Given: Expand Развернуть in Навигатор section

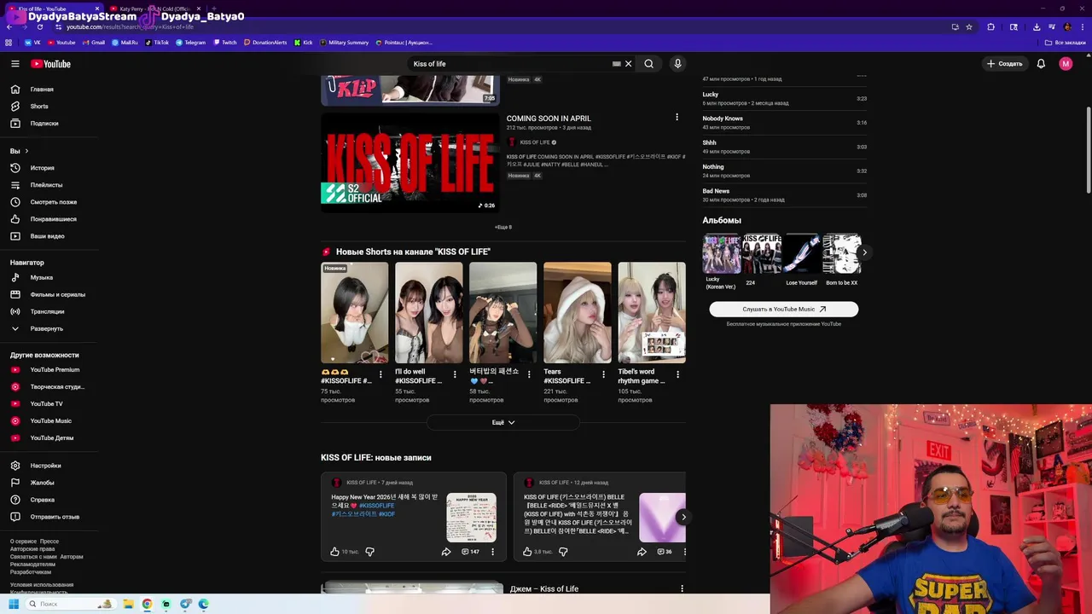Looking at the screenshot, I should [x=48, y=328].
